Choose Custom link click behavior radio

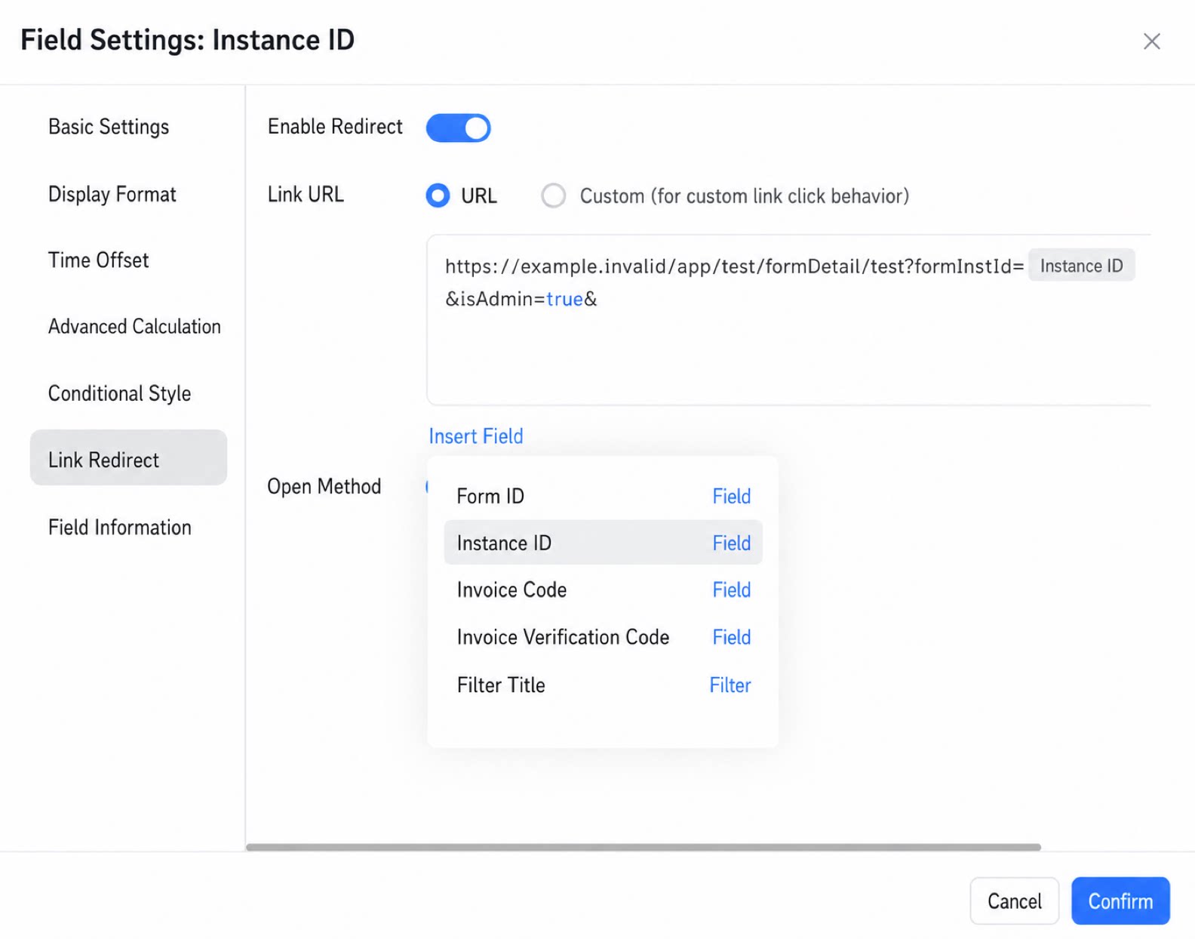pos(553,195)
